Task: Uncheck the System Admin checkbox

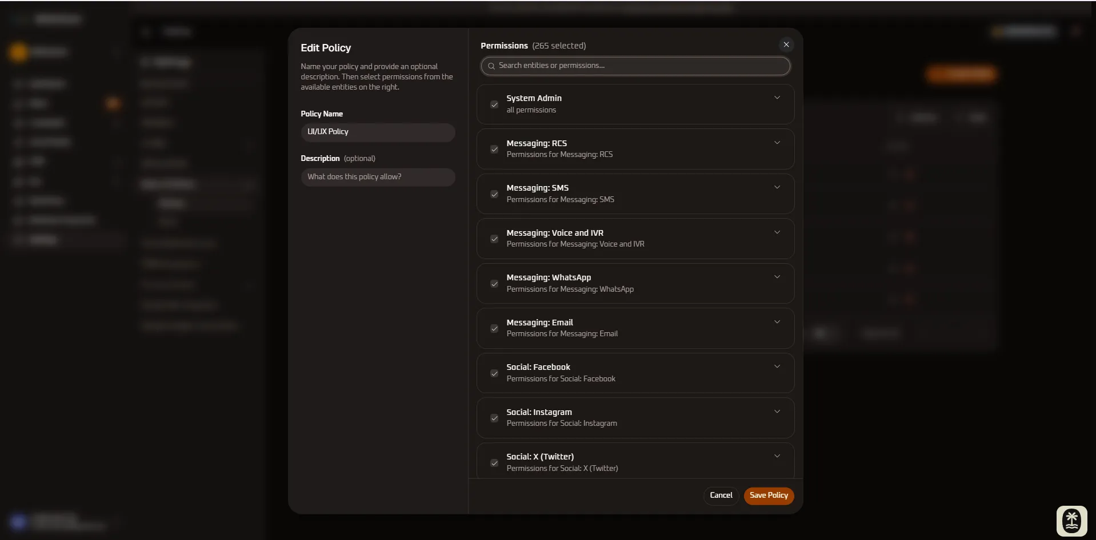Action: [494, 104]
